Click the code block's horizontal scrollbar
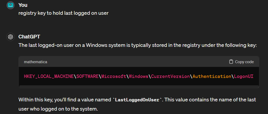This screenshot has height=114, width=268. coord(139,86)
